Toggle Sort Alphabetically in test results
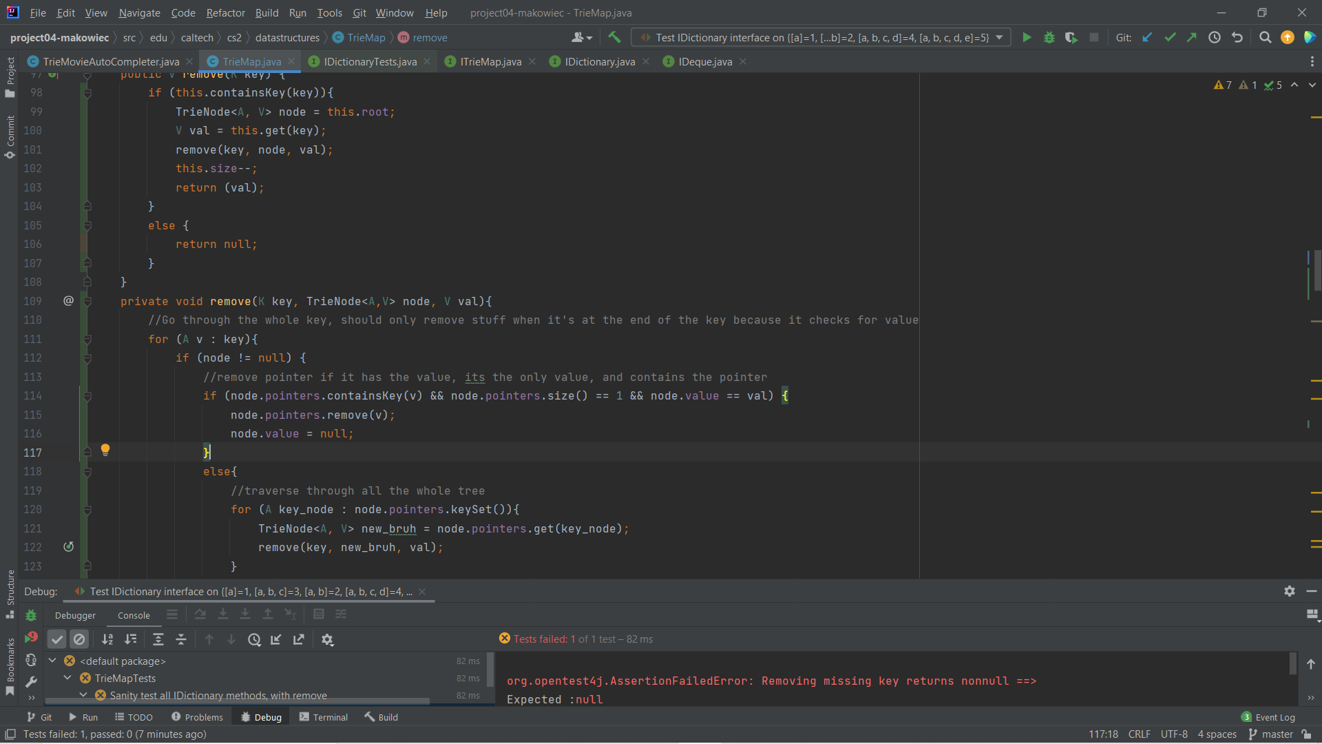 tap(107, 640)
